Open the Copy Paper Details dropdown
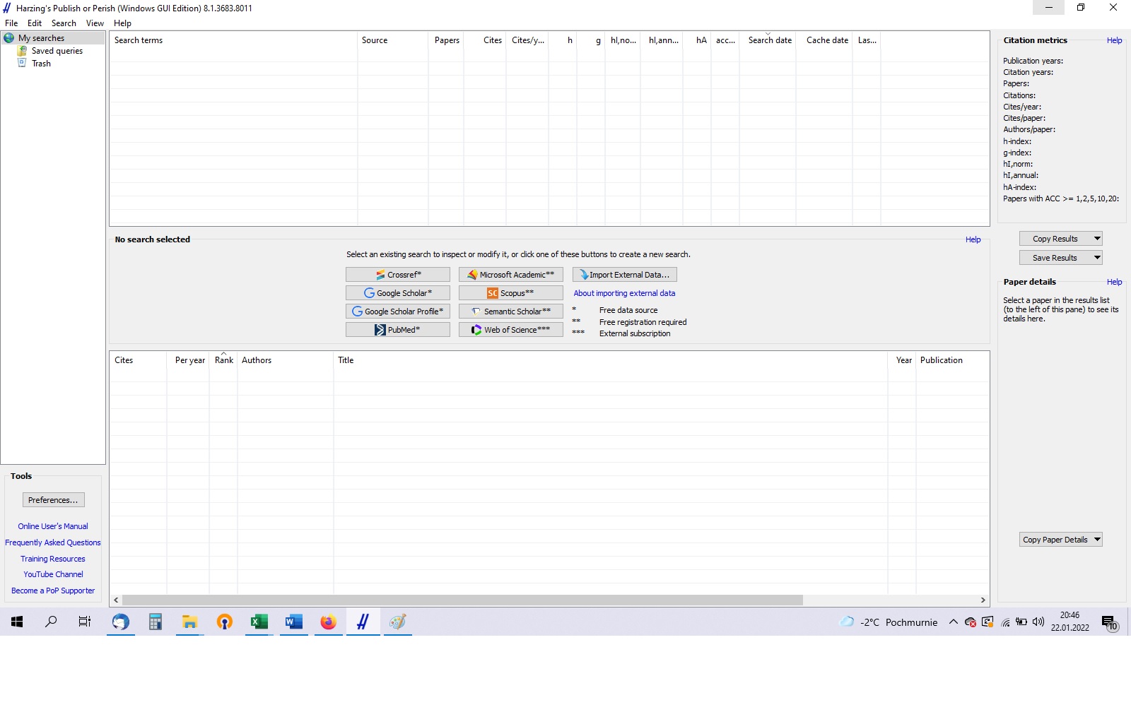 [1097, 540]
